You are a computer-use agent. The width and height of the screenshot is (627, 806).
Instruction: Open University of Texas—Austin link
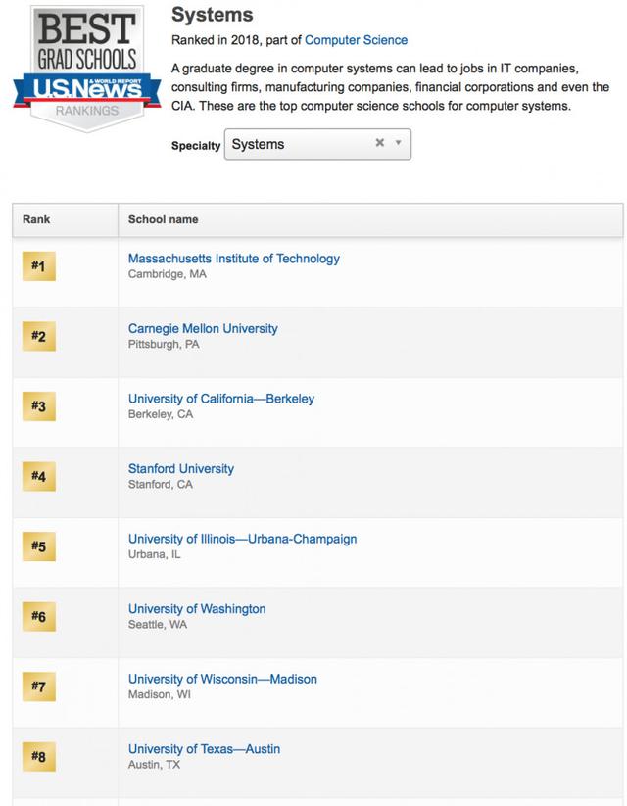(x=204, y=749)
